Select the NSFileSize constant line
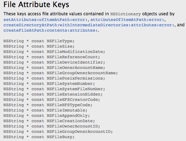This screenshot has width=186, height=141. tap(39, 47)
